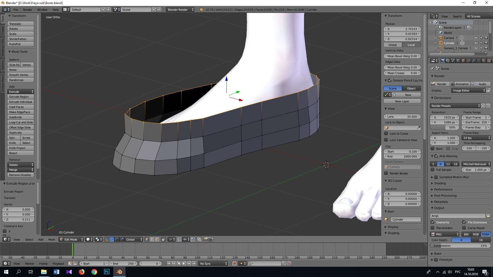Click the OpenGL render camera icon

point(205,239)
